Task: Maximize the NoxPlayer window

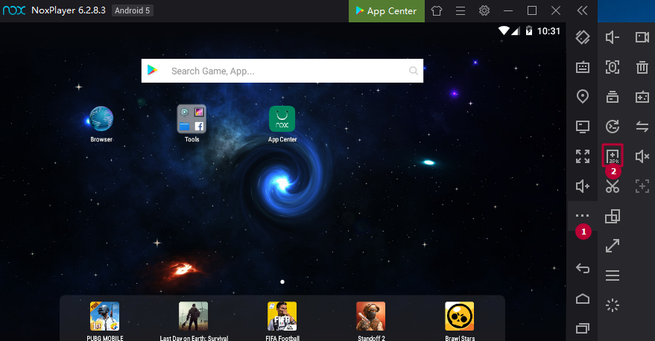Action: click(532, 11)
